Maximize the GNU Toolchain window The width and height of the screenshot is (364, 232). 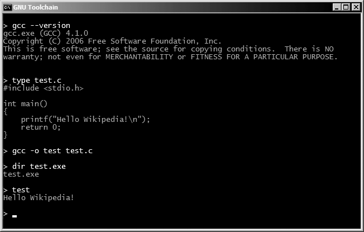(x=346, y=7)
